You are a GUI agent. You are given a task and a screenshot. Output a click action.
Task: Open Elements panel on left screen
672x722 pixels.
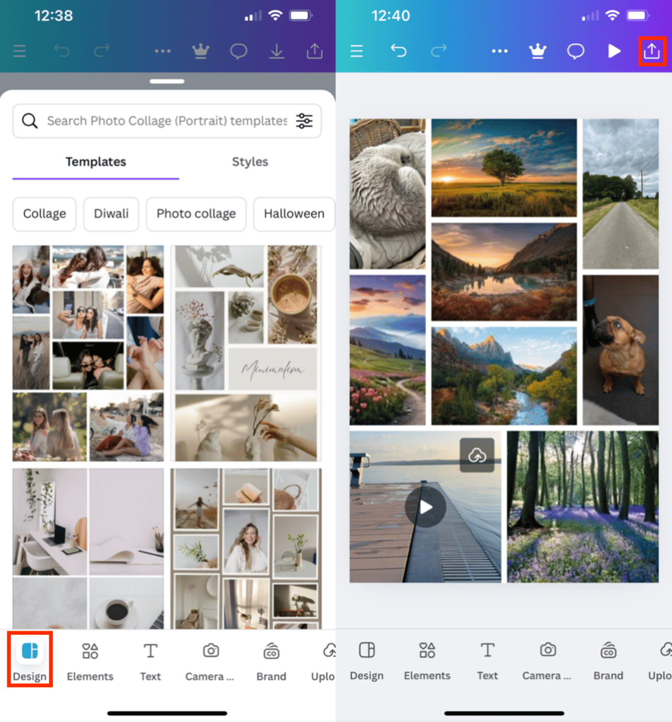90,659
